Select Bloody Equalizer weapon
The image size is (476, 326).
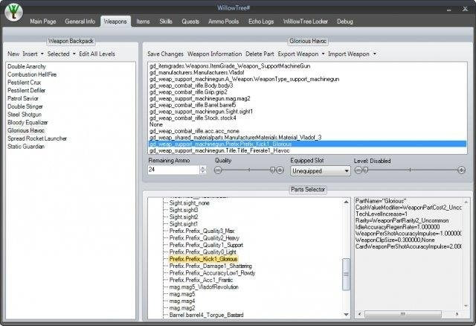tap(28, 123)
